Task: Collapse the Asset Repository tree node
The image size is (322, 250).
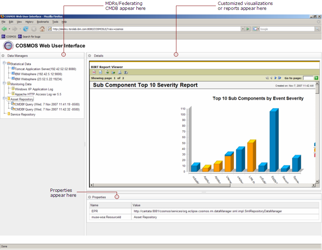Action: coord(4,98)
